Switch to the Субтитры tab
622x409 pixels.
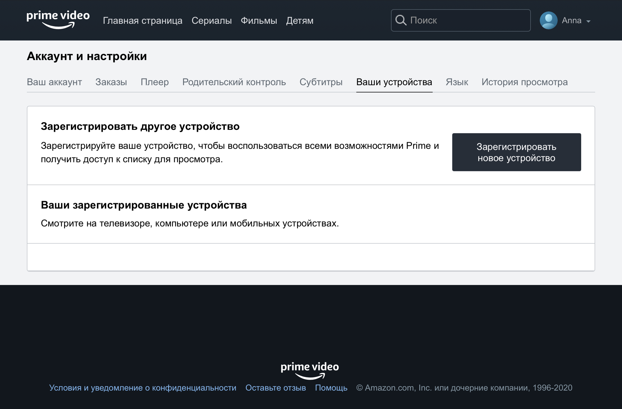tap(321, 82)
